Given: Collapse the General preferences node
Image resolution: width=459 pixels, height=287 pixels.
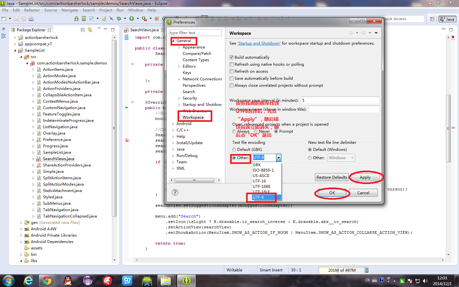Looking at the screenshot, I should tap(173, 41).
